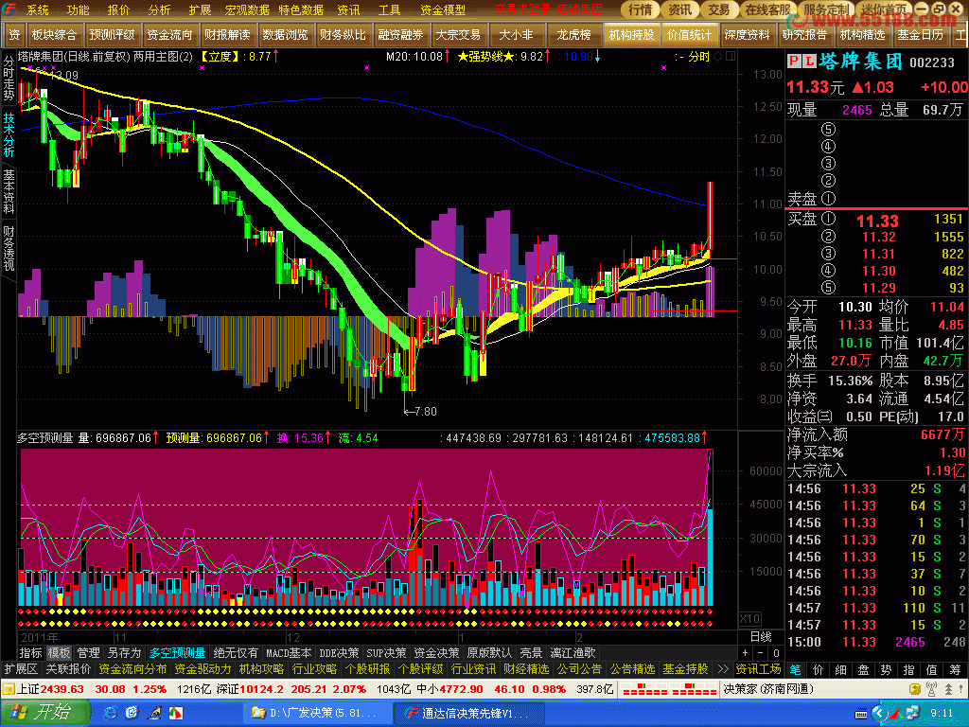
Task: Open 在线客服 online support
Action: (766, 9)
